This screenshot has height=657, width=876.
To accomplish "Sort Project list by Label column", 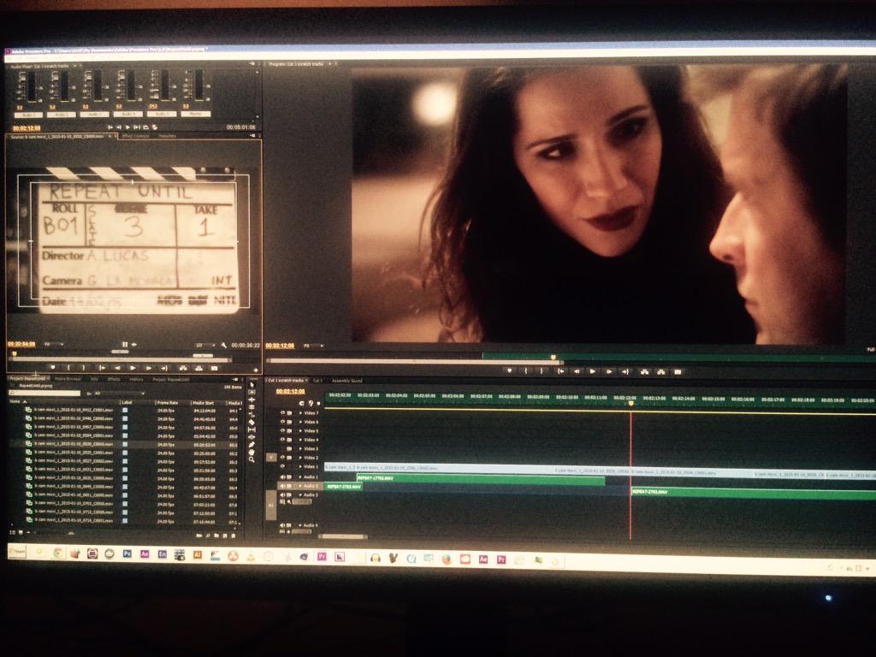I will pyautogui.click(x=127, y=402).
